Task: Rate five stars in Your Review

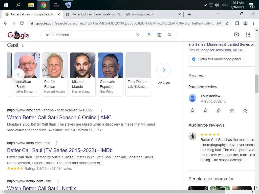Action: [x=245, y=110]
